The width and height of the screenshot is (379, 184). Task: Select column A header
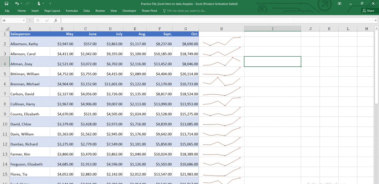(x=30, y=29)
